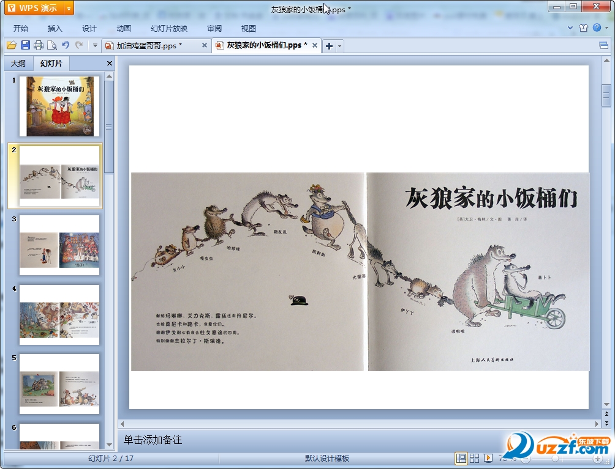The image size is (615, 469).
Task: Click the 默认设计模板 status bar label
Action: pos(327,459)
